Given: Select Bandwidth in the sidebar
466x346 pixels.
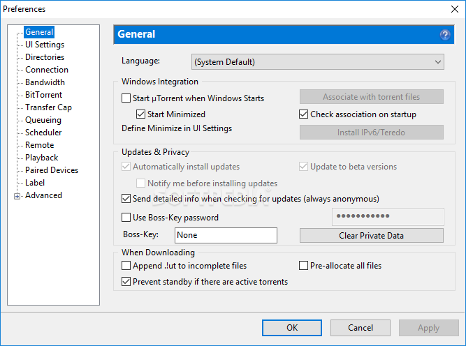Looking at the screenshot, I should point(45,82).
